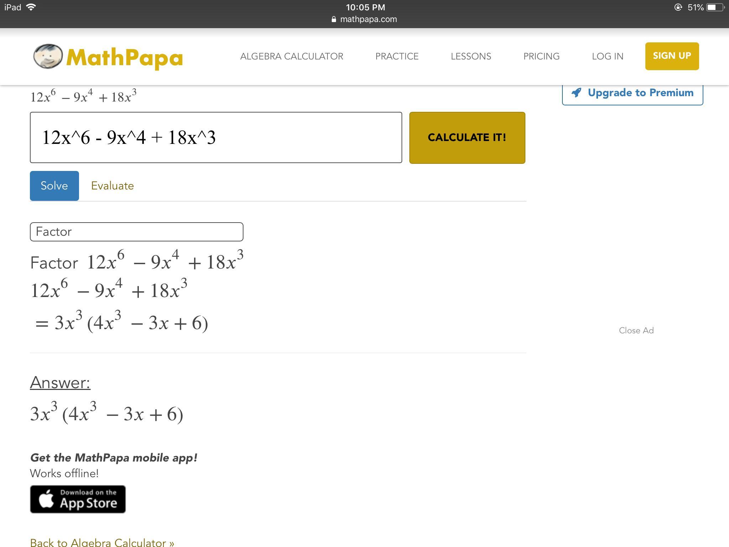The image size is (729, 547).
Task: Click the MathPapa wordmark text
Action: coord(125,58)
